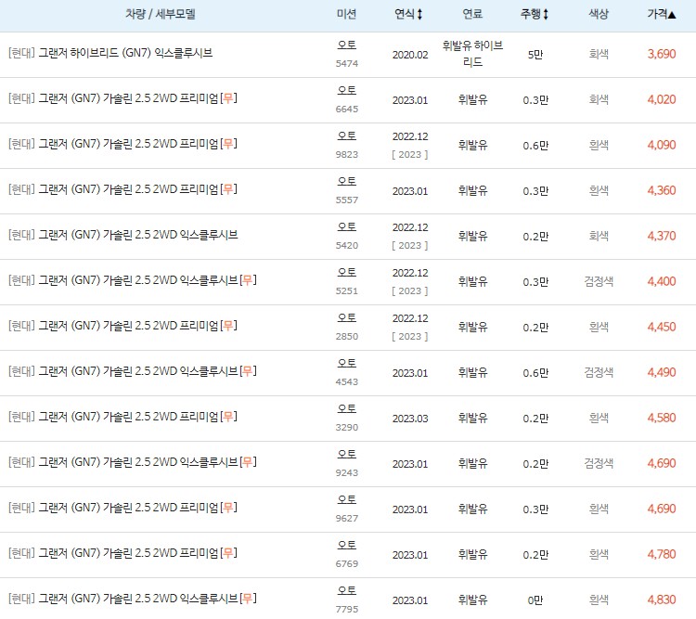Viewport: 696px width, 619px height.
Task: Sort by 연식 using its up-down arrow
Action: [419, 14]
